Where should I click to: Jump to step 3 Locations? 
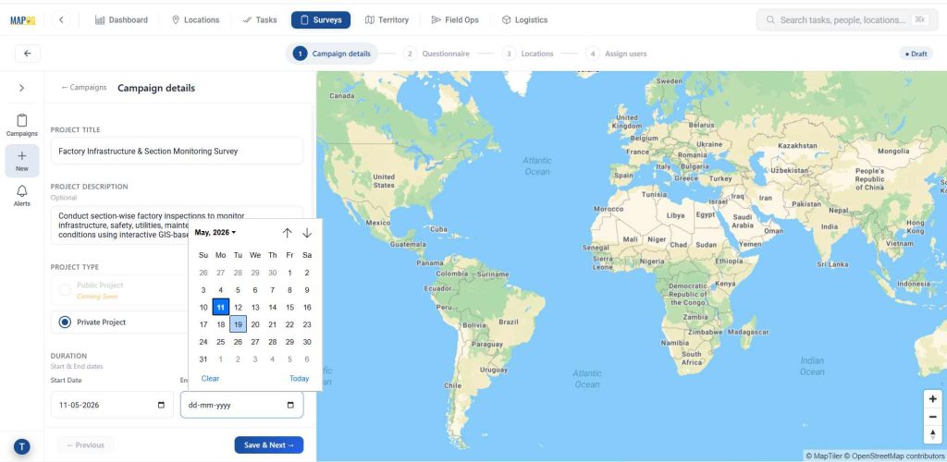528,54
